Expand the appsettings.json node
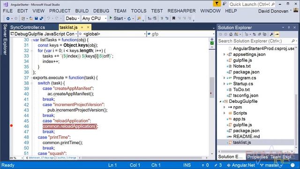The height and width of the screenshot is (169, 300). tap(224, 54)
